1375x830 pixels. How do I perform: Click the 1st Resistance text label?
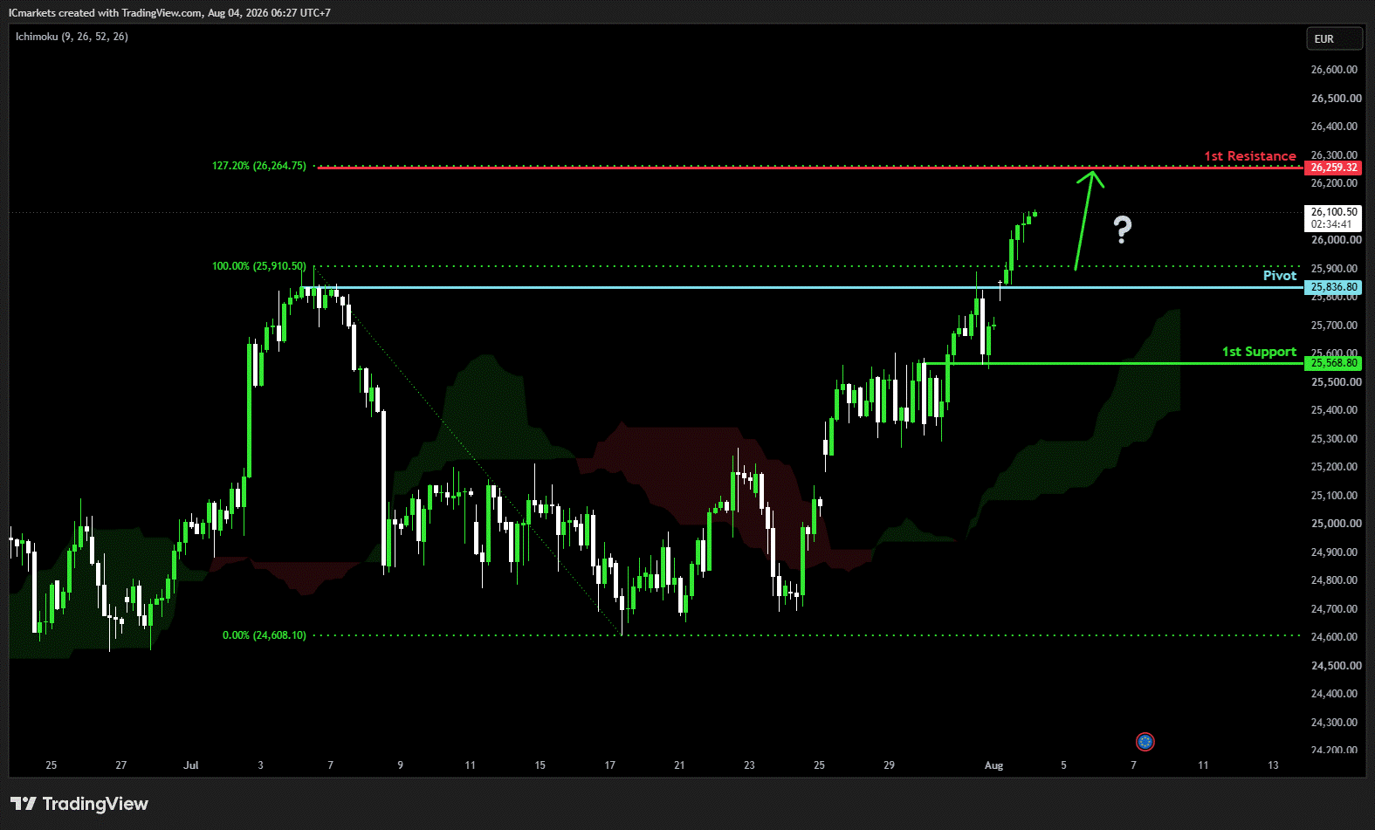point(1250,156)
